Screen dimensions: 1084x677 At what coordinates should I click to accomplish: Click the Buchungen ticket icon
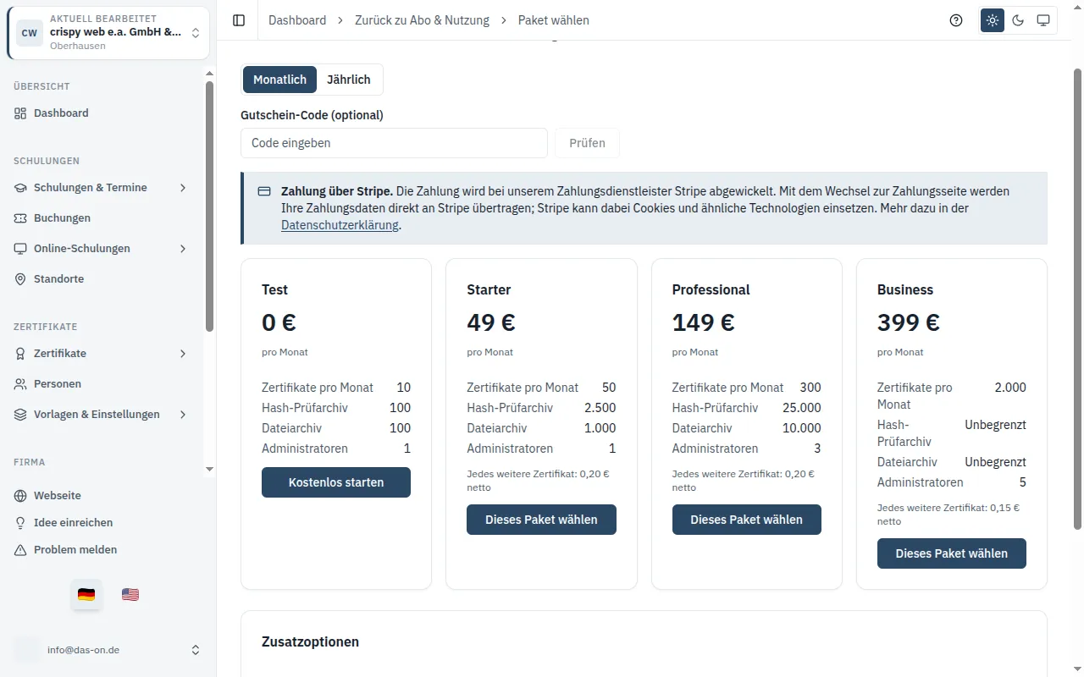pos(20,218)
